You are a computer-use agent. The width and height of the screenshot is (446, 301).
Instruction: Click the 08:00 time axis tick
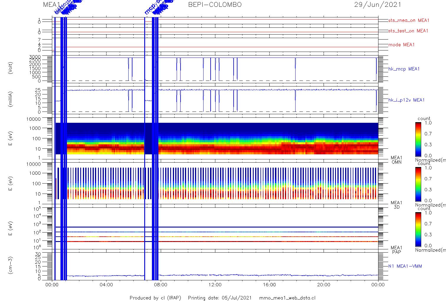tap(161, 285)
